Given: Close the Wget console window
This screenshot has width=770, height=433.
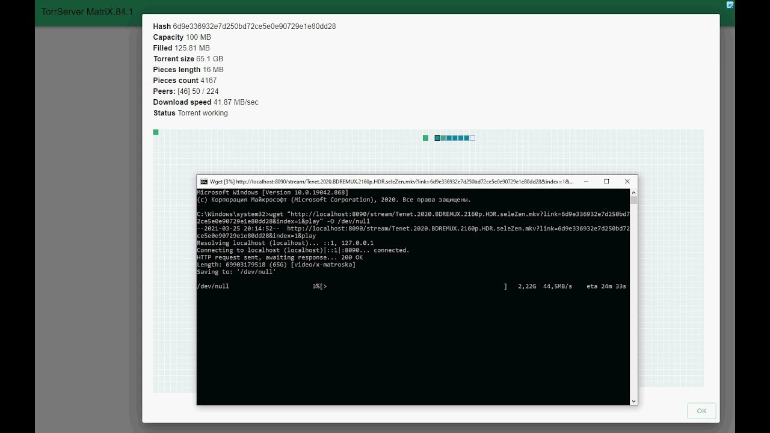Looking at the screenshot, I should pyautogui.click(x=627, y=181).
